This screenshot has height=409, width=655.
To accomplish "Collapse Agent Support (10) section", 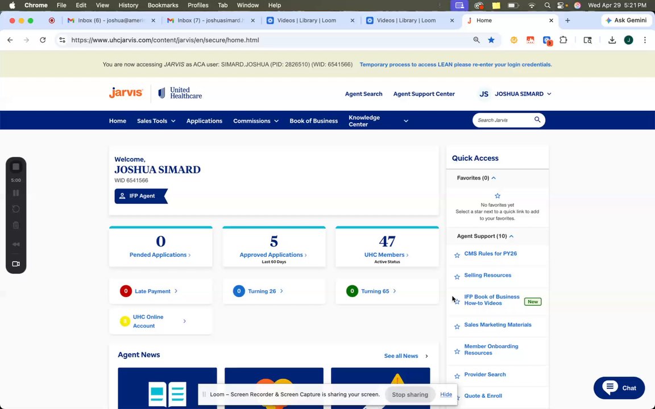I will pyautogui.click(x=485, y=236).
